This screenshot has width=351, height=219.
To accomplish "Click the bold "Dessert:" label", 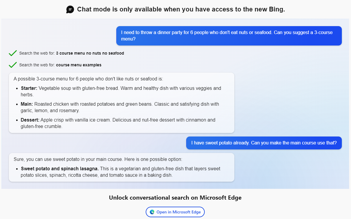I will click(30, 120).
